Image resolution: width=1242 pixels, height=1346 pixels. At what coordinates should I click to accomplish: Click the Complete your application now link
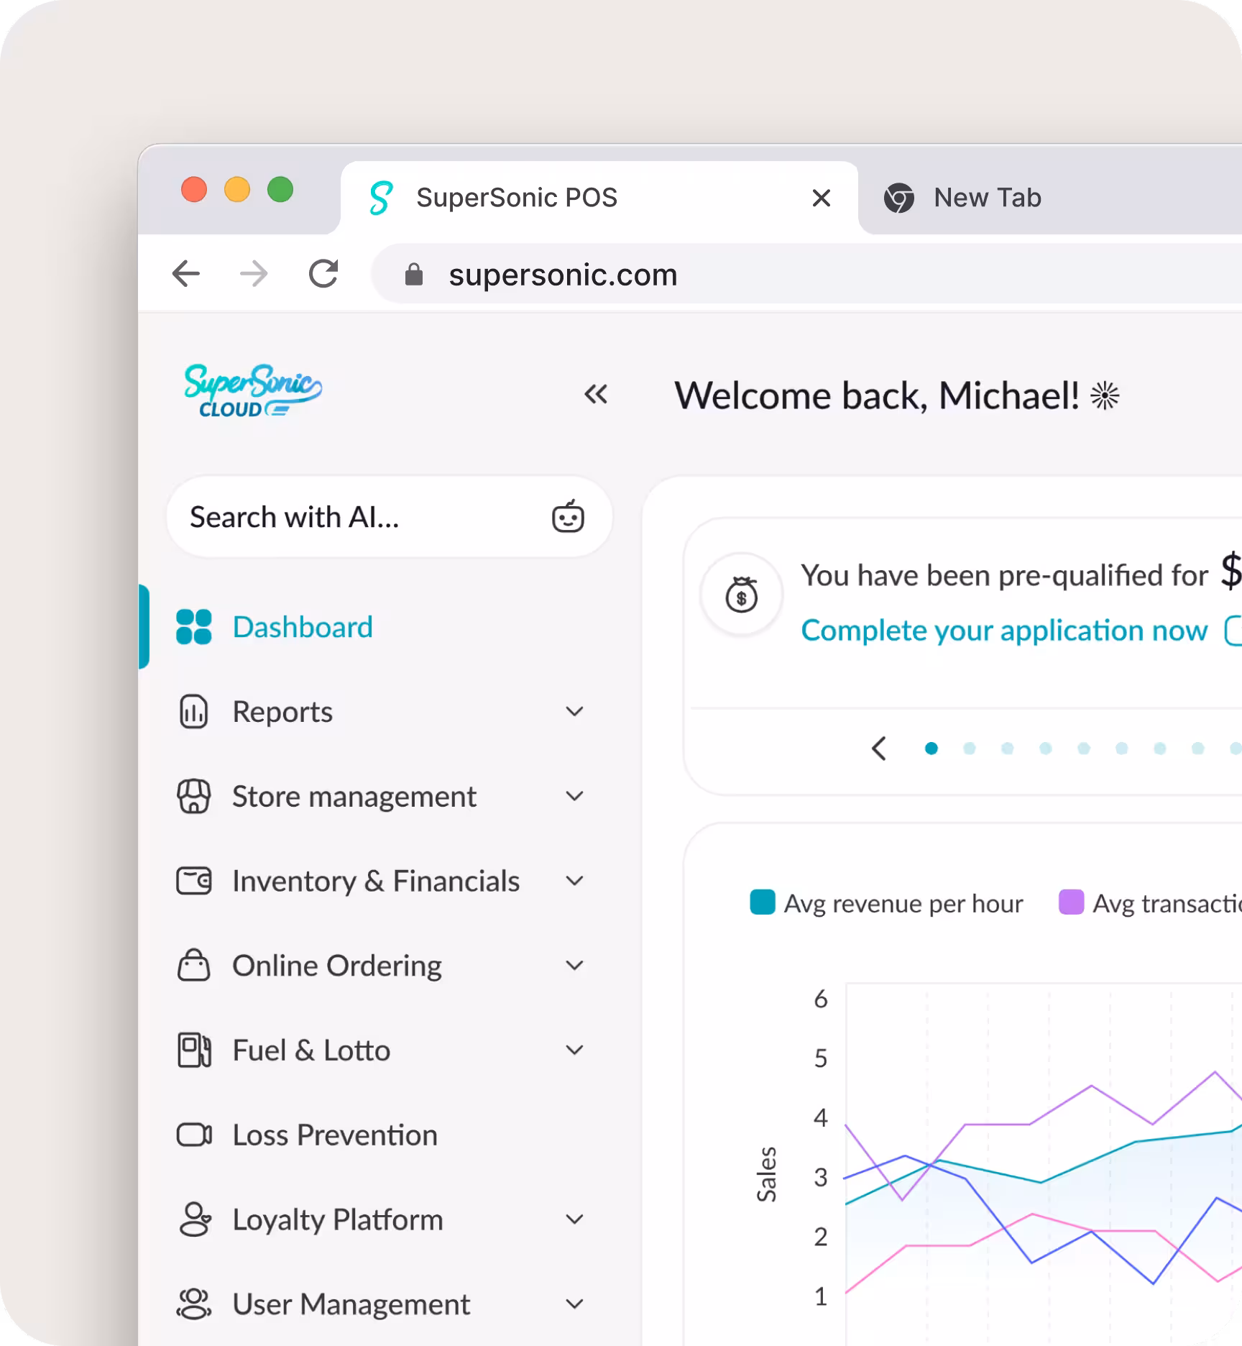(x=1004, y=631)
